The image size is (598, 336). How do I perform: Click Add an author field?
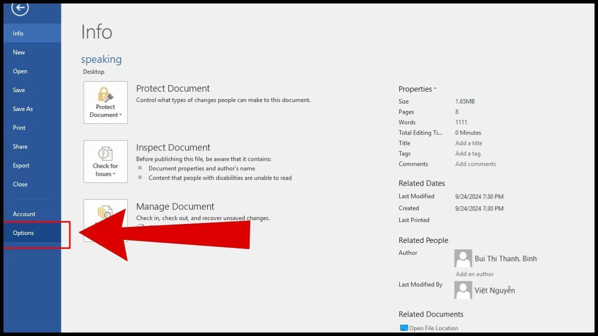coord(474,274)
